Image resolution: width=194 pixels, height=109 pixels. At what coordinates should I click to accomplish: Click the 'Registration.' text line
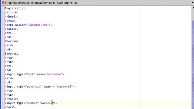click(x=15, y=8)
